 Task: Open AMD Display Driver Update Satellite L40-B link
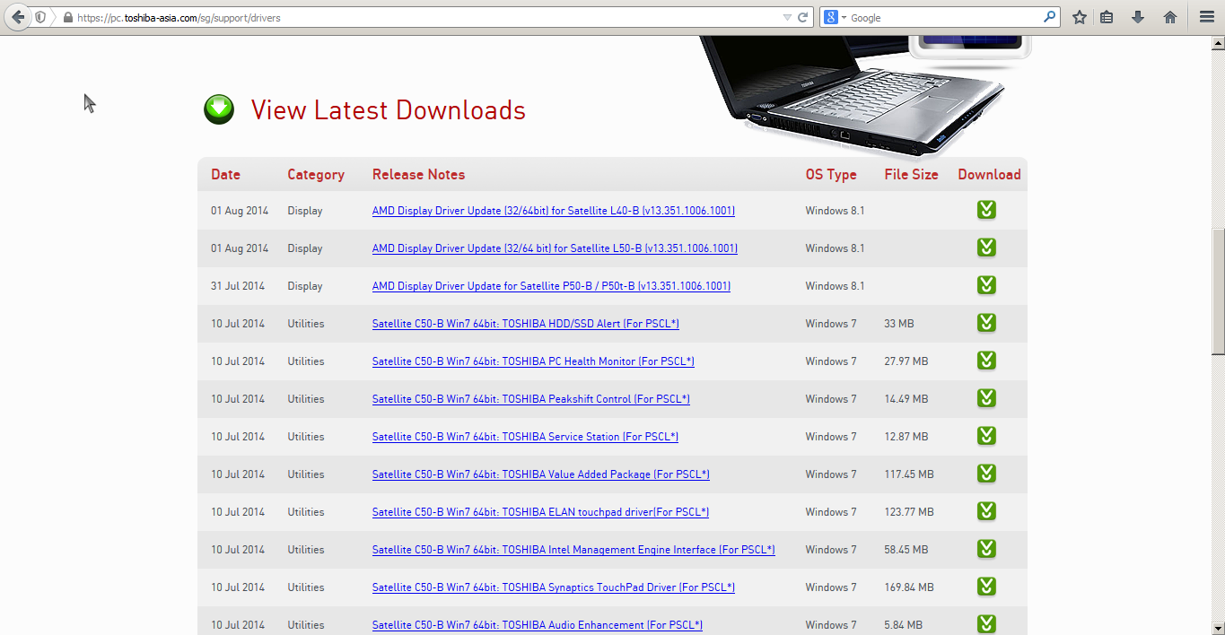coord(554,211)
